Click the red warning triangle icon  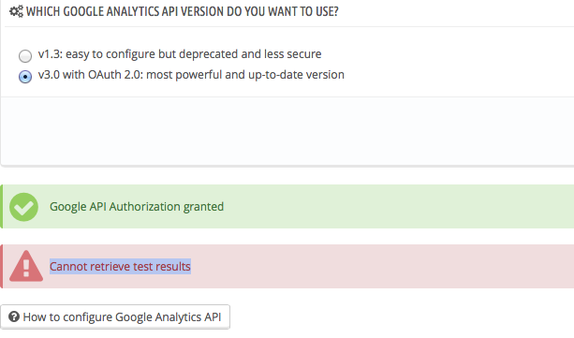pyautogui.click(x=26, y=266)
